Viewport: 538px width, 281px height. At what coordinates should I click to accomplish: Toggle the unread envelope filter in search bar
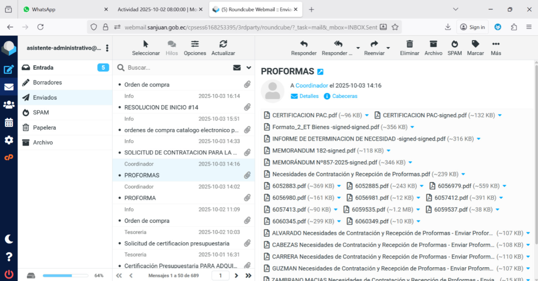237,68
